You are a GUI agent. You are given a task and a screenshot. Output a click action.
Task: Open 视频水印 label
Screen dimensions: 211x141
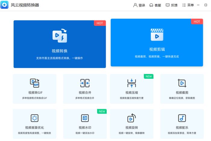(85, 127)
